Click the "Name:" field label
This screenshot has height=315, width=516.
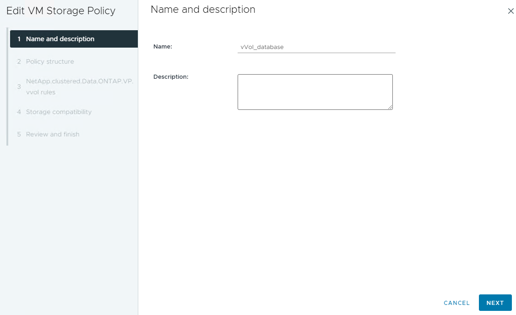click(163, 46)
